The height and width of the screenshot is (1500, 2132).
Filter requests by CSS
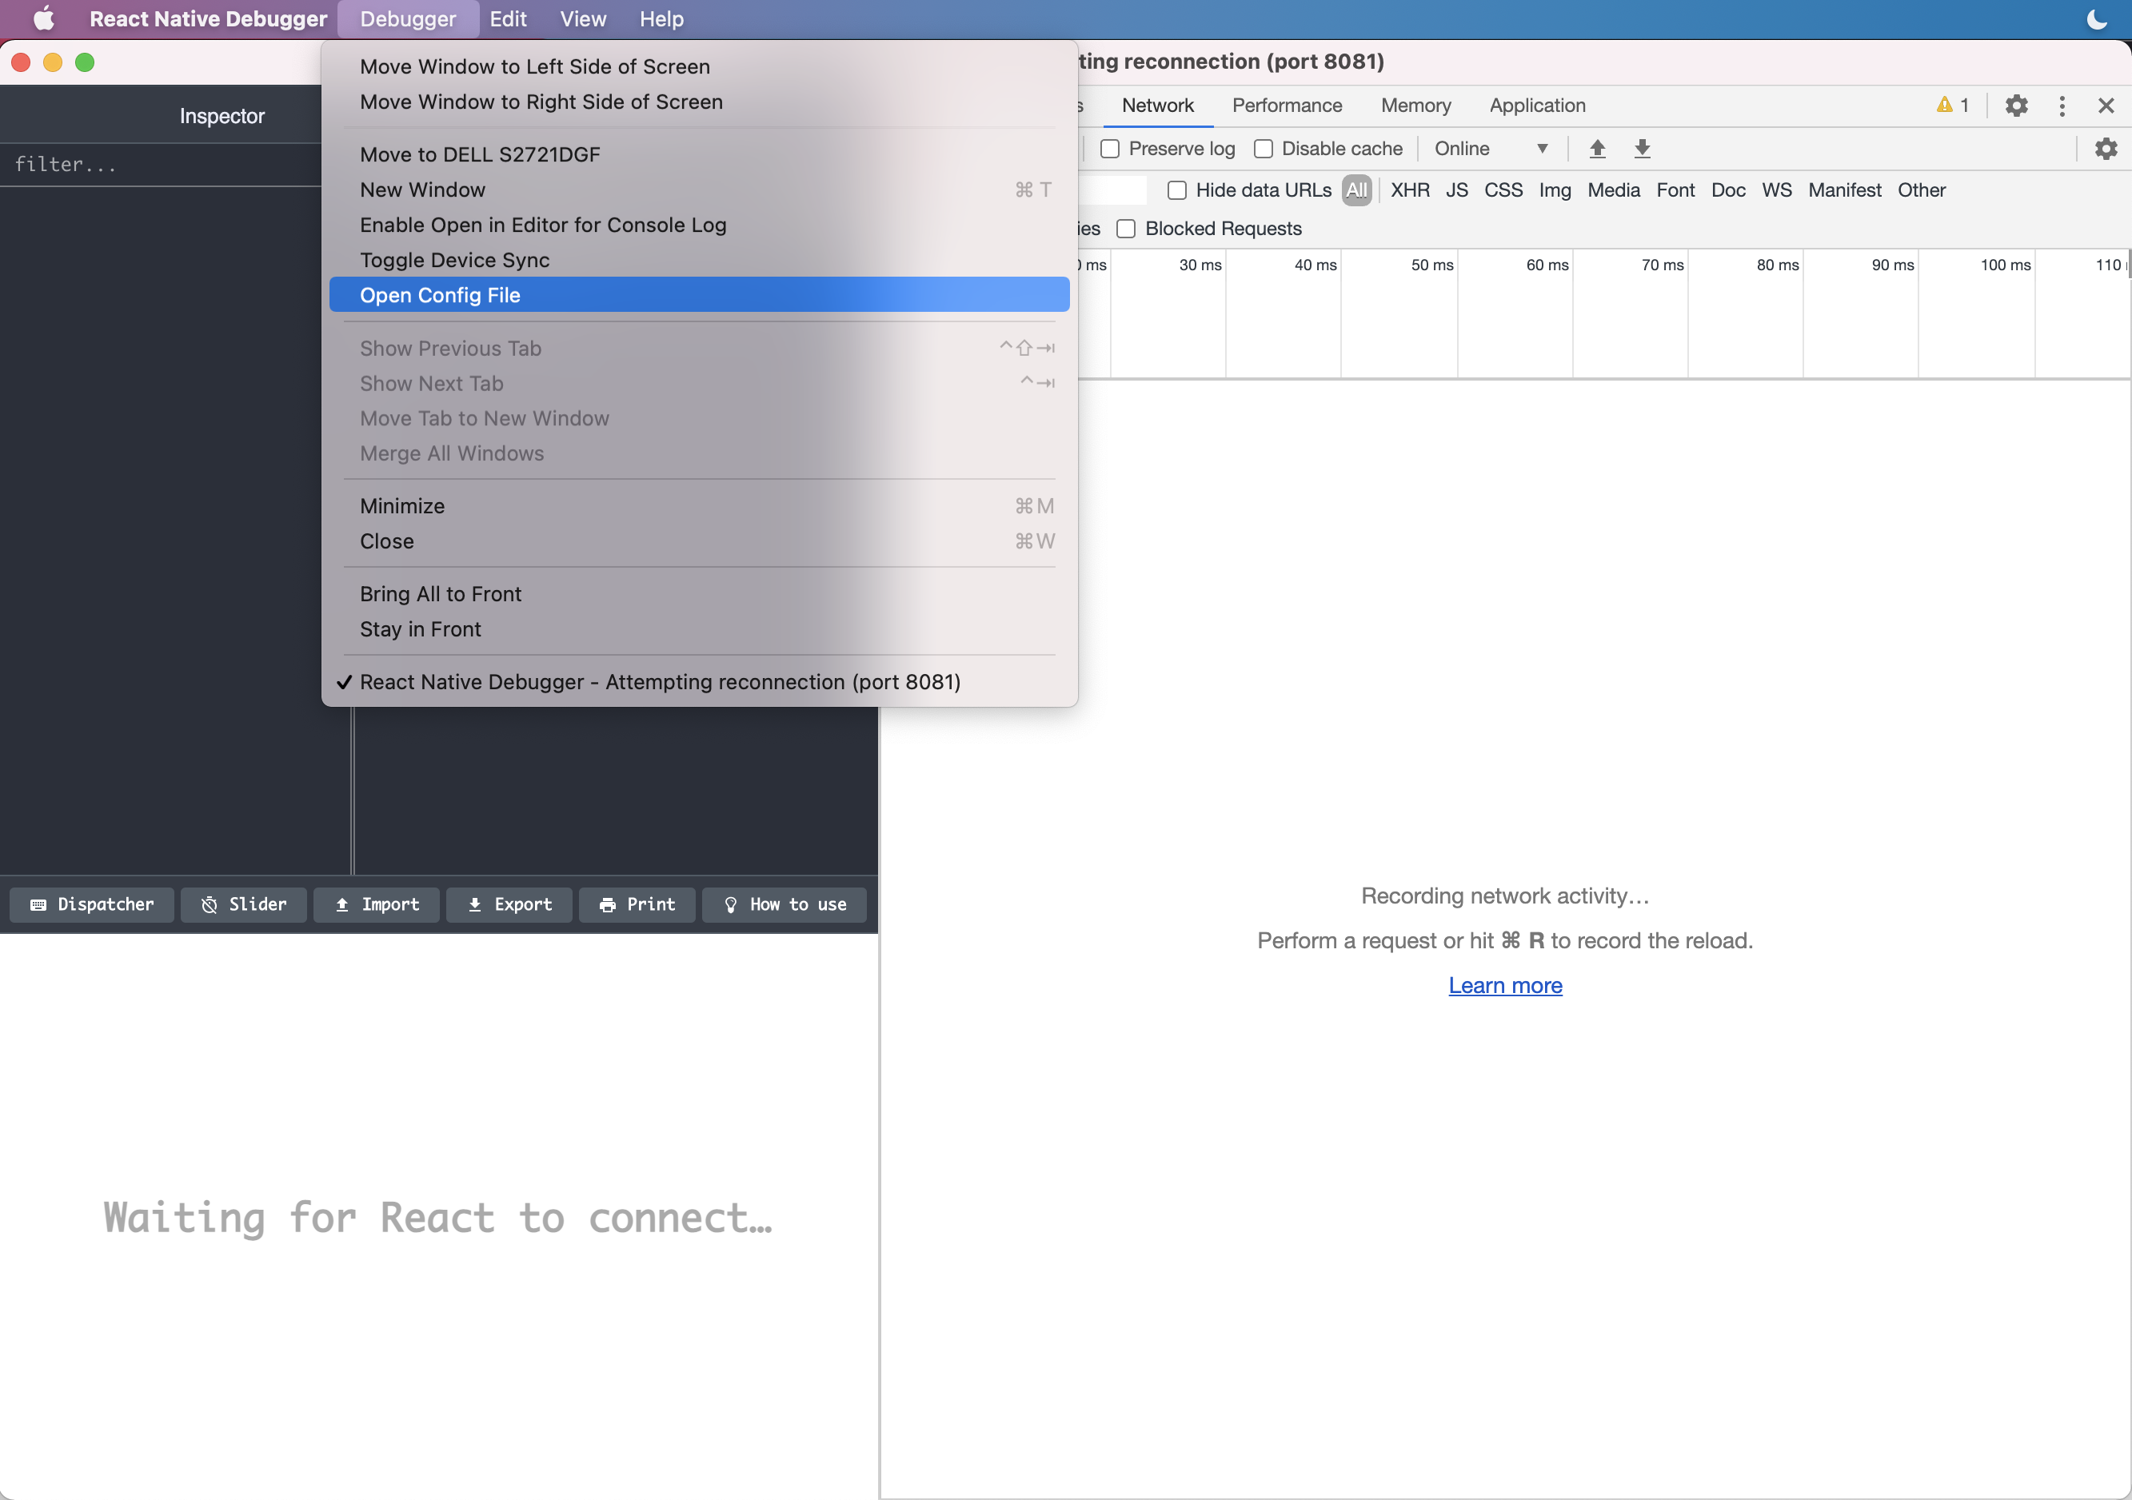(1503, 190)
